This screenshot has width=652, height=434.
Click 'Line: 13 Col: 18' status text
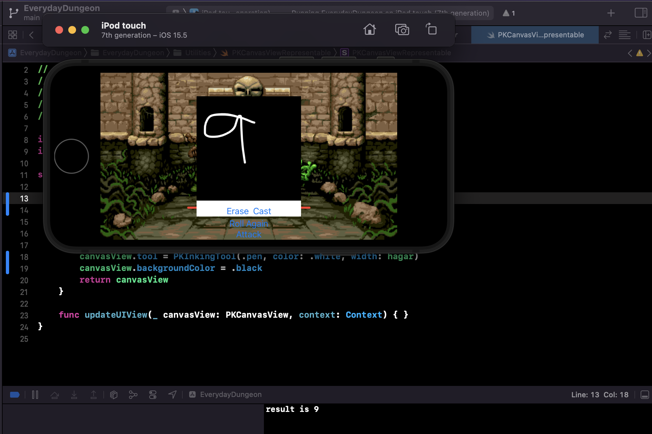pyautogui.click(x=600, y=395)
